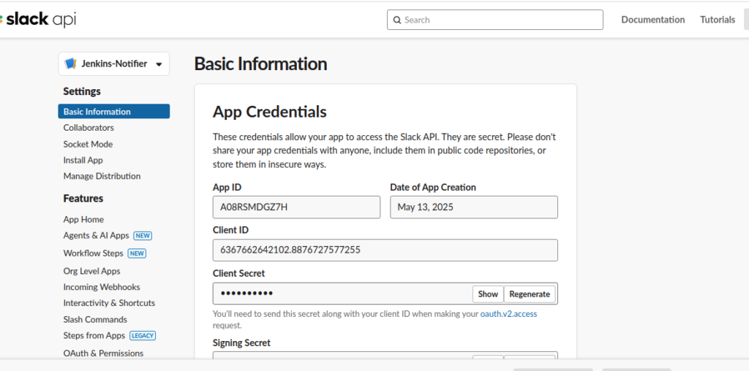
Task: Open Manage Distribution page
Action: pyautogui.click(x=102, y=176)
